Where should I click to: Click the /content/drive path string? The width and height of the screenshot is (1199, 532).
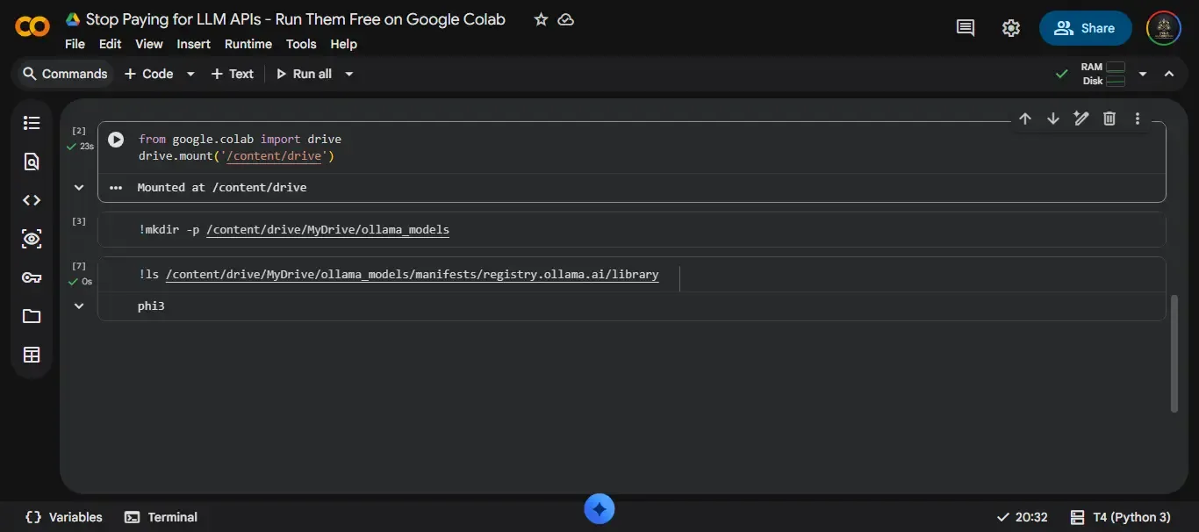[274, 156]
